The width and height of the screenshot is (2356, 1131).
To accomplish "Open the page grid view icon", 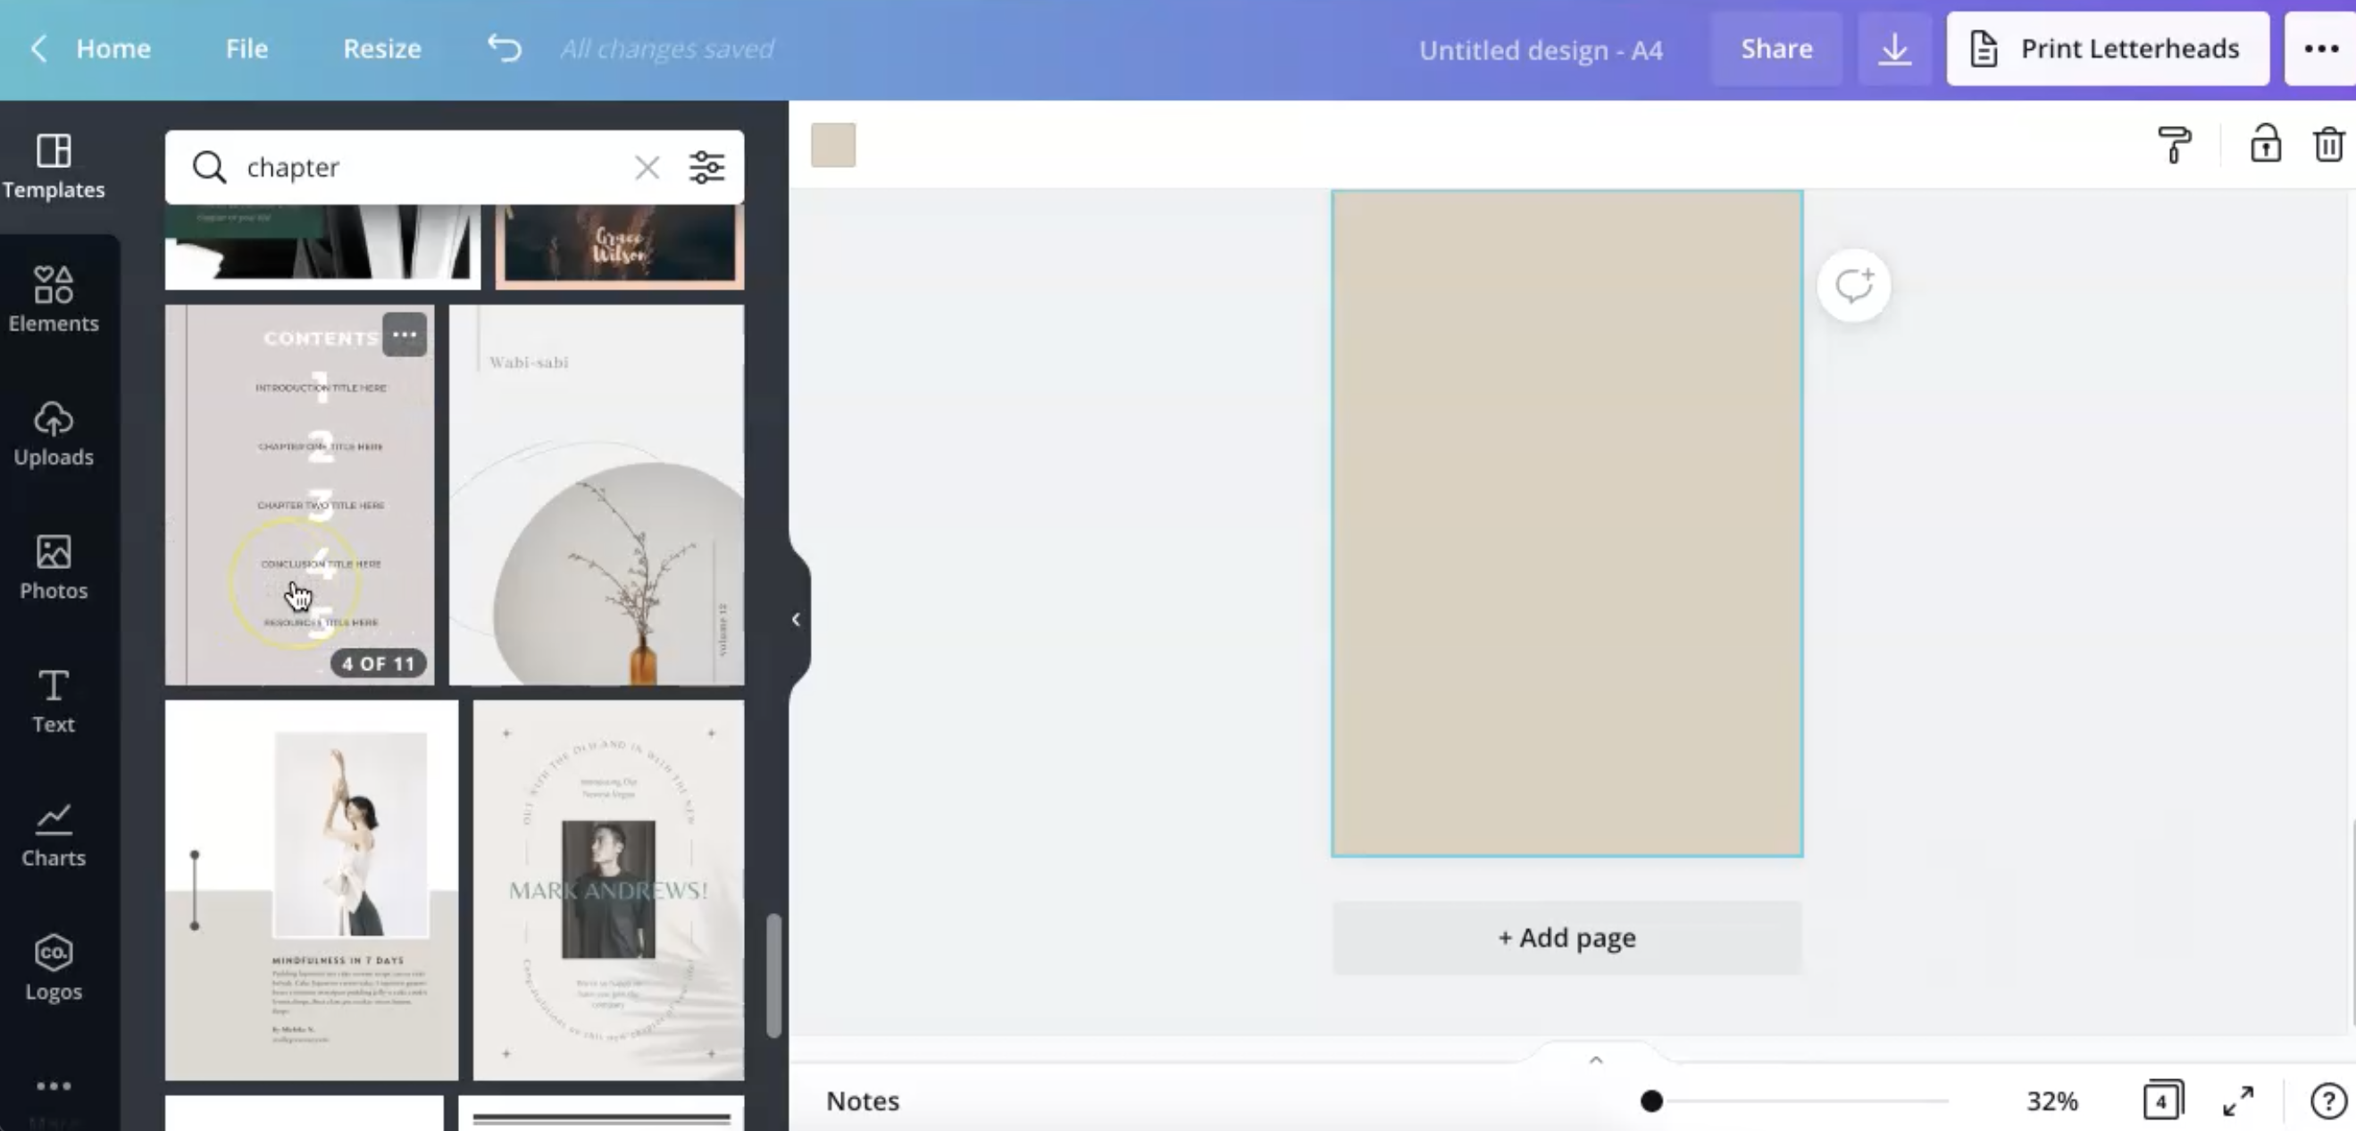I will tap(2163, 1100).
